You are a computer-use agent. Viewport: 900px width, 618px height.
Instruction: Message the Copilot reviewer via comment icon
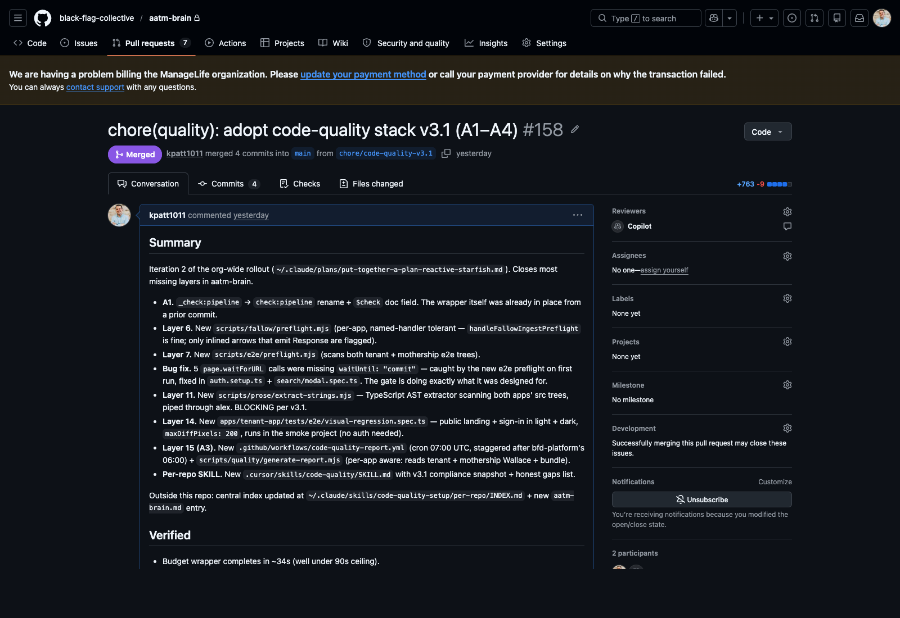click(787, 226)
